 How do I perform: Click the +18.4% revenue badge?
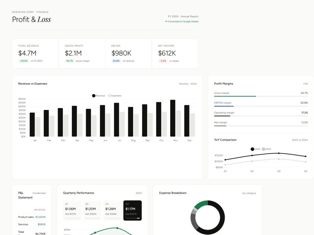[24, 61]
